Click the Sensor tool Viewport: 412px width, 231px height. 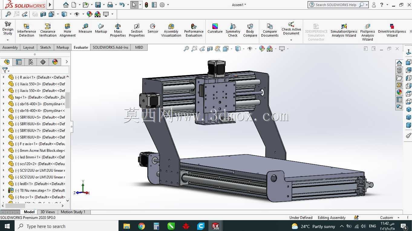pyautogui.click(x=153, y=28)
